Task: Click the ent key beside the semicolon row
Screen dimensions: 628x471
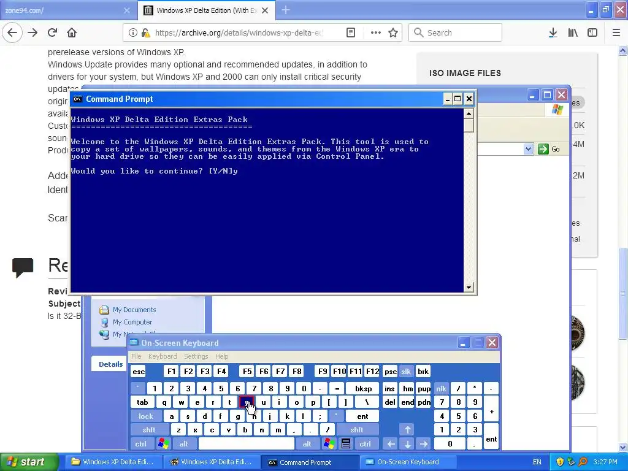Action: (362, 416)
